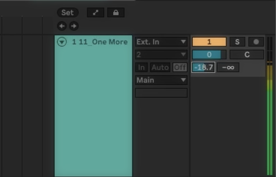Image resolution: width=276 pixels, height=177 pixels.
Task: Click the track volume slider showing 0
Action: (209, 55)
